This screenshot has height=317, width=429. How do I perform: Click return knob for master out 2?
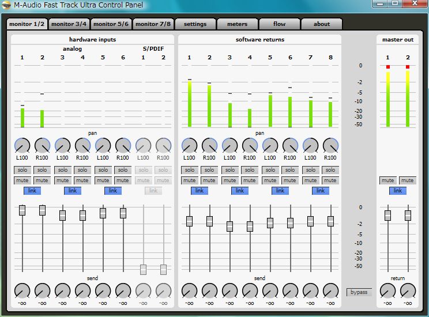(x=408, y=291)
